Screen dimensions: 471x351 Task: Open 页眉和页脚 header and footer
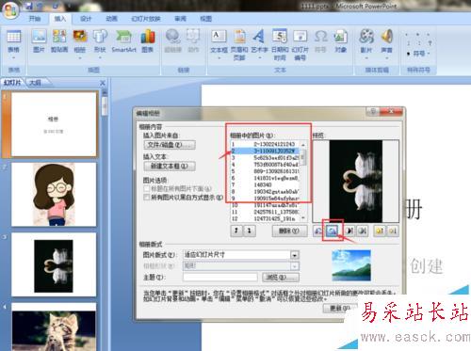pos(239,44)
